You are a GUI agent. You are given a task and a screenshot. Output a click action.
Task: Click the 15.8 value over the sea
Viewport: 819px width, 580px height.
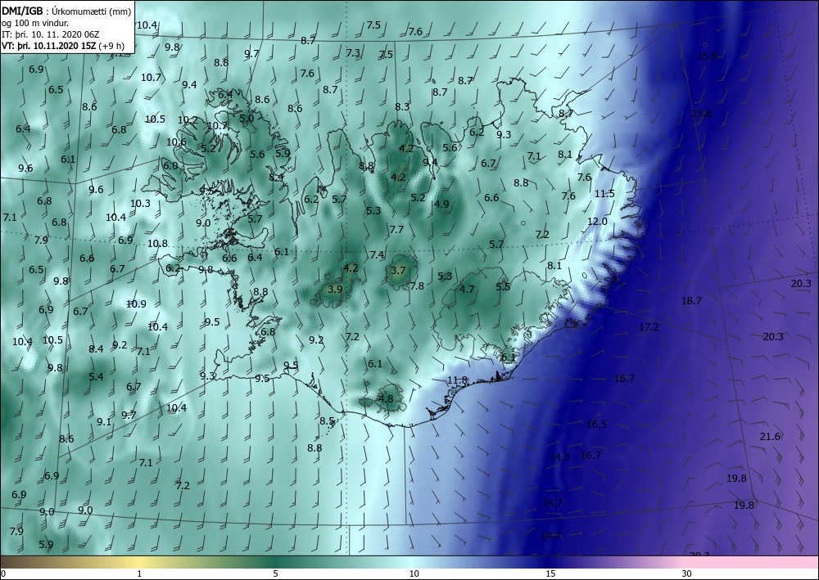tap(702, 113)
